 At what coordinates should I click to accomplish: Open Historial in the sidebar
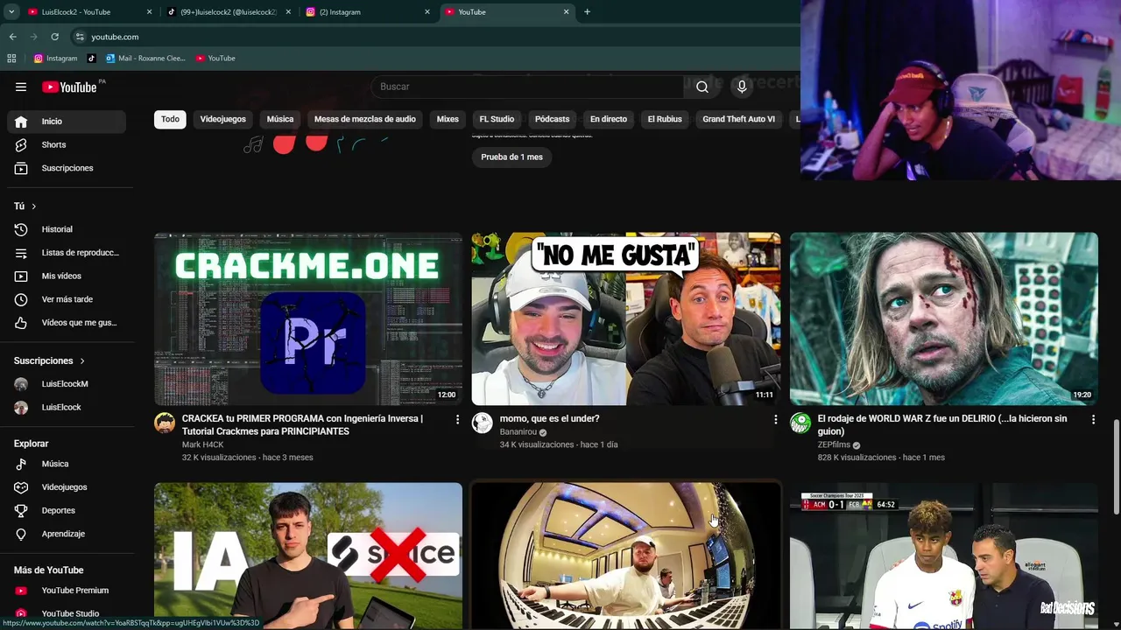click(67, 229)
